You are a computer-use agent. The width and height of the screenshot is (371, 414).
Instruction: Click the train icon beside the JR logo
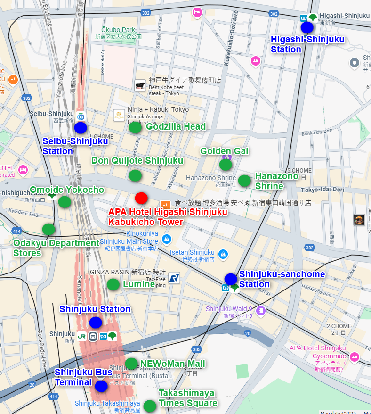[x=93, y=337]
